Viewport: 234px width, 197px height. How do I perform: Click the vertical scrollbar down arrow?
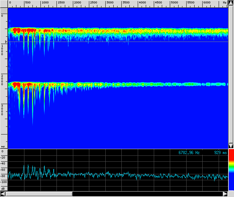pos(231,145)
